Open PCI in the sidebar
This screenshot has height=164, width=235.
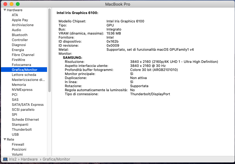(15, 95)
